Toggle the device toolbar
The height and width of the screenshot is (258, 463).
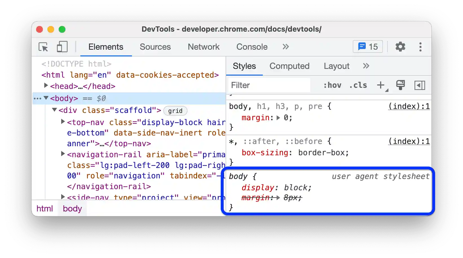(x=62, y=47)
